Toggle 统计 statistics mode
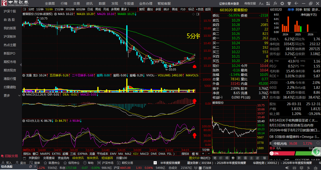Screen dimensions: 321x170 tap(166, 9)
